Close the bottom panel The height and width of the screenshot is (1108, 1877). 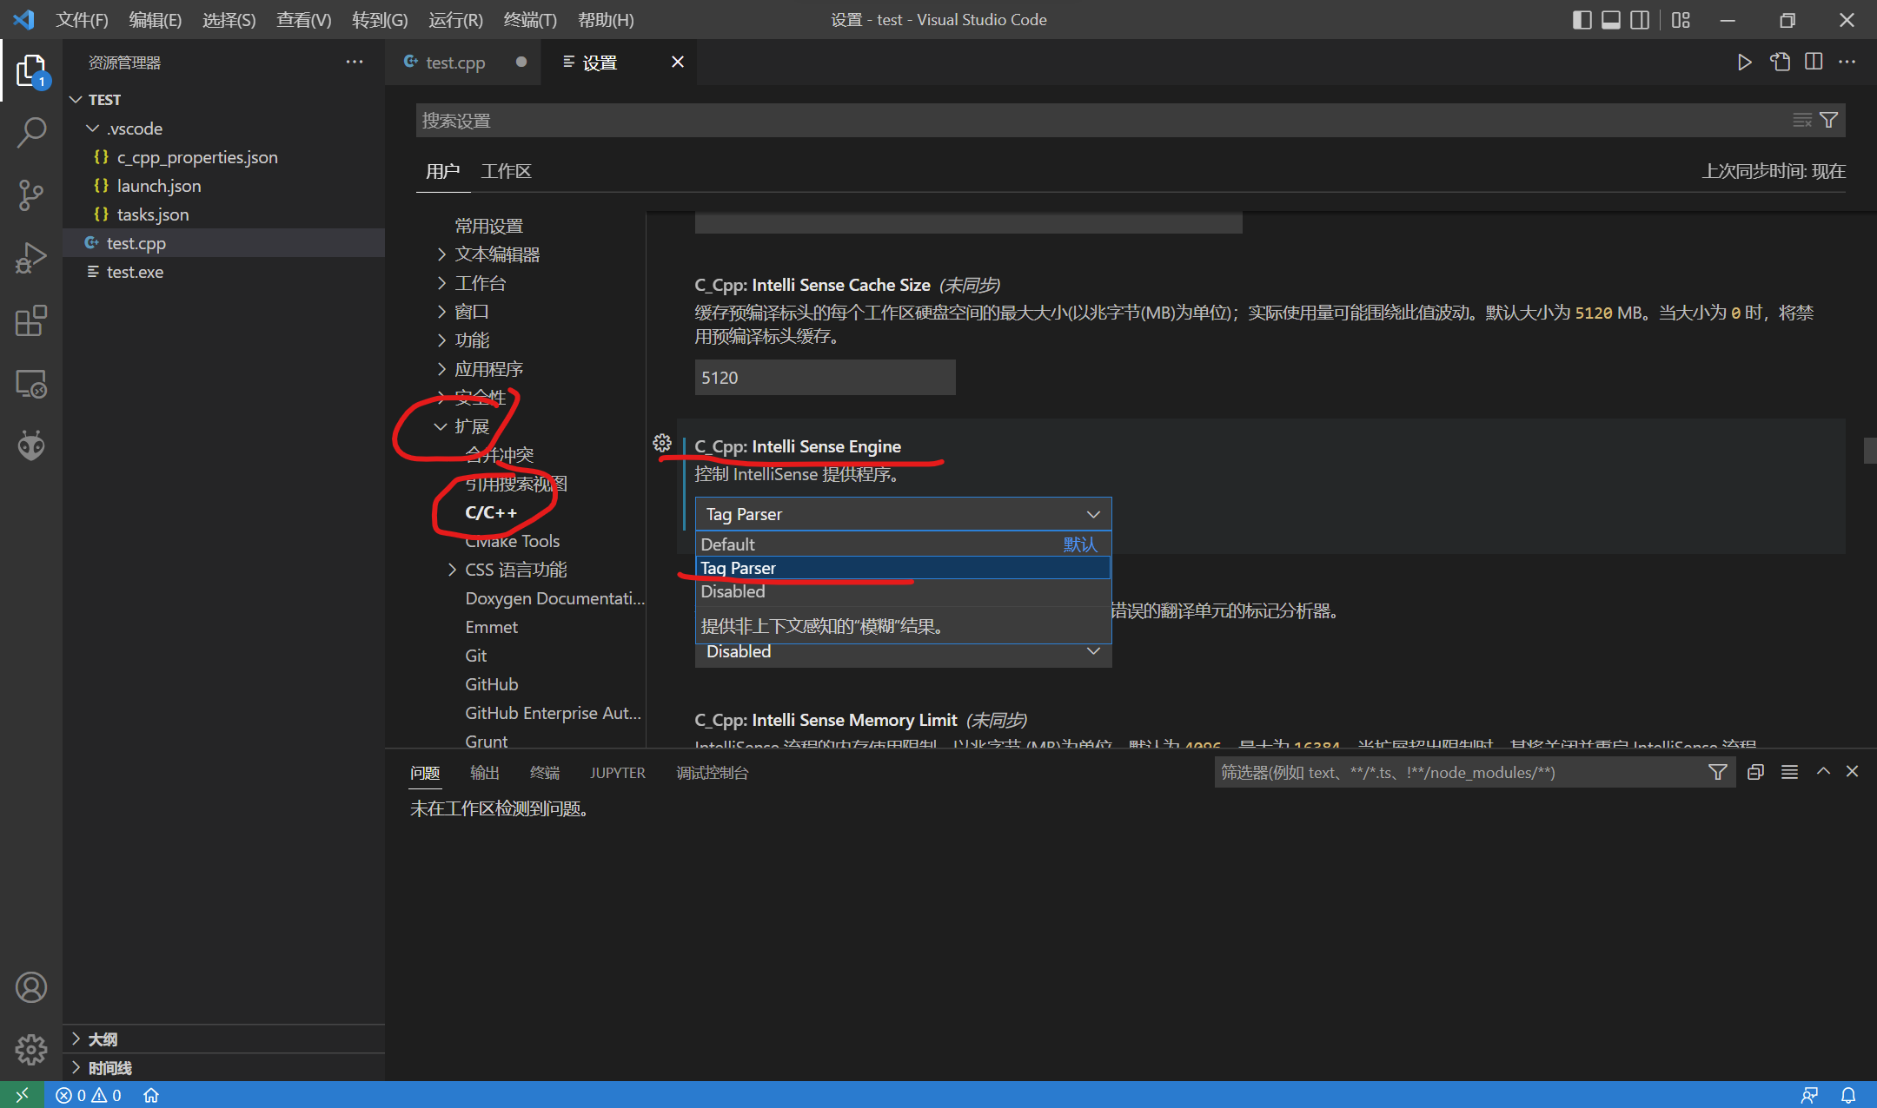(1852, 771)
